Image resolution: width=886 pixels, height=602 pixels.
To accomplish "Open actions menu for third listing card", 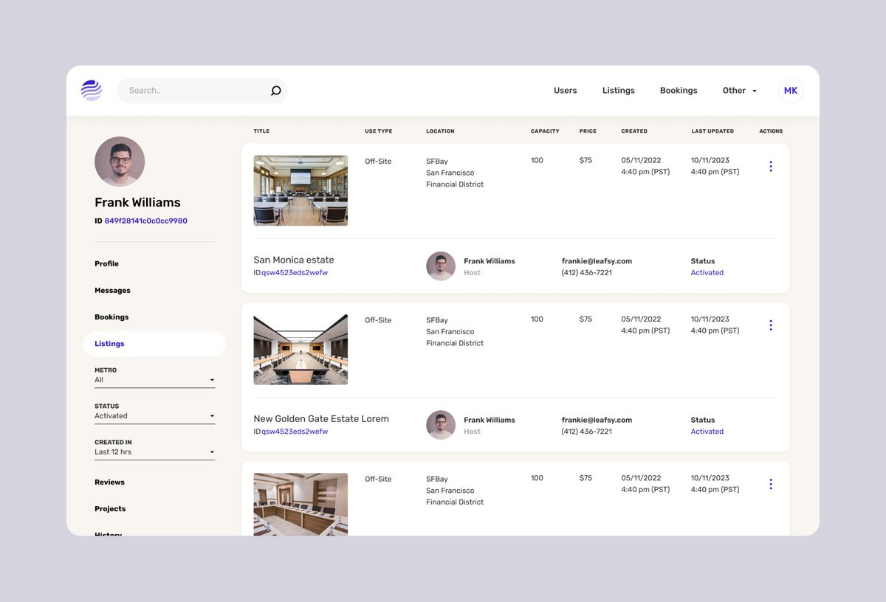I will [771, 485].
